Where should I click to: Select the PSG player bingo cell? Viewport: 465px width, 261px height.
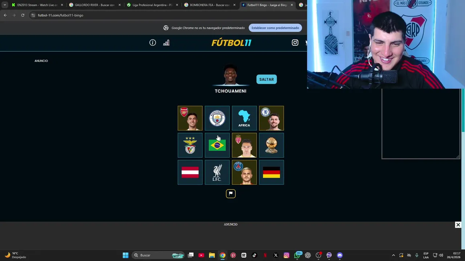pos(244,173)
